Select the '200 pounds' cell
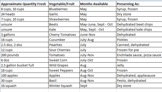The height and width of the screenshot is (92, 162). 24,55
